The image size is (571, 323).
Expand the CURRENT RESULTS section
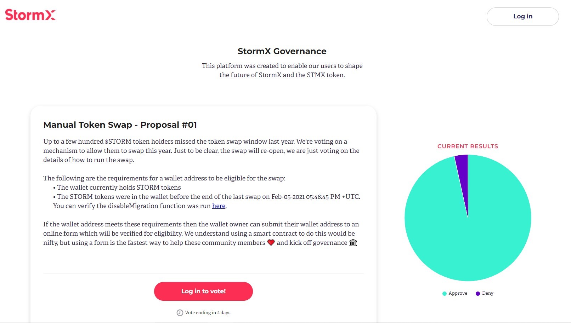pyautogui.click(x=467, y=146)
